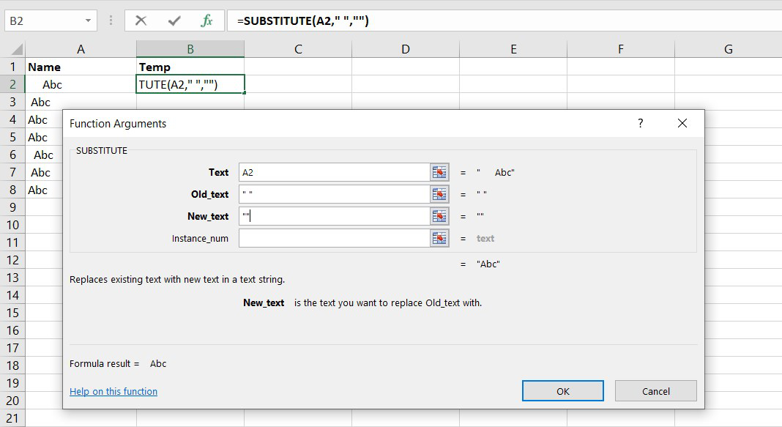The height and width of the screenshot is (427, 782).
Task: Collapse dialog using Text field range selector
Action: [x=439, y=172]
